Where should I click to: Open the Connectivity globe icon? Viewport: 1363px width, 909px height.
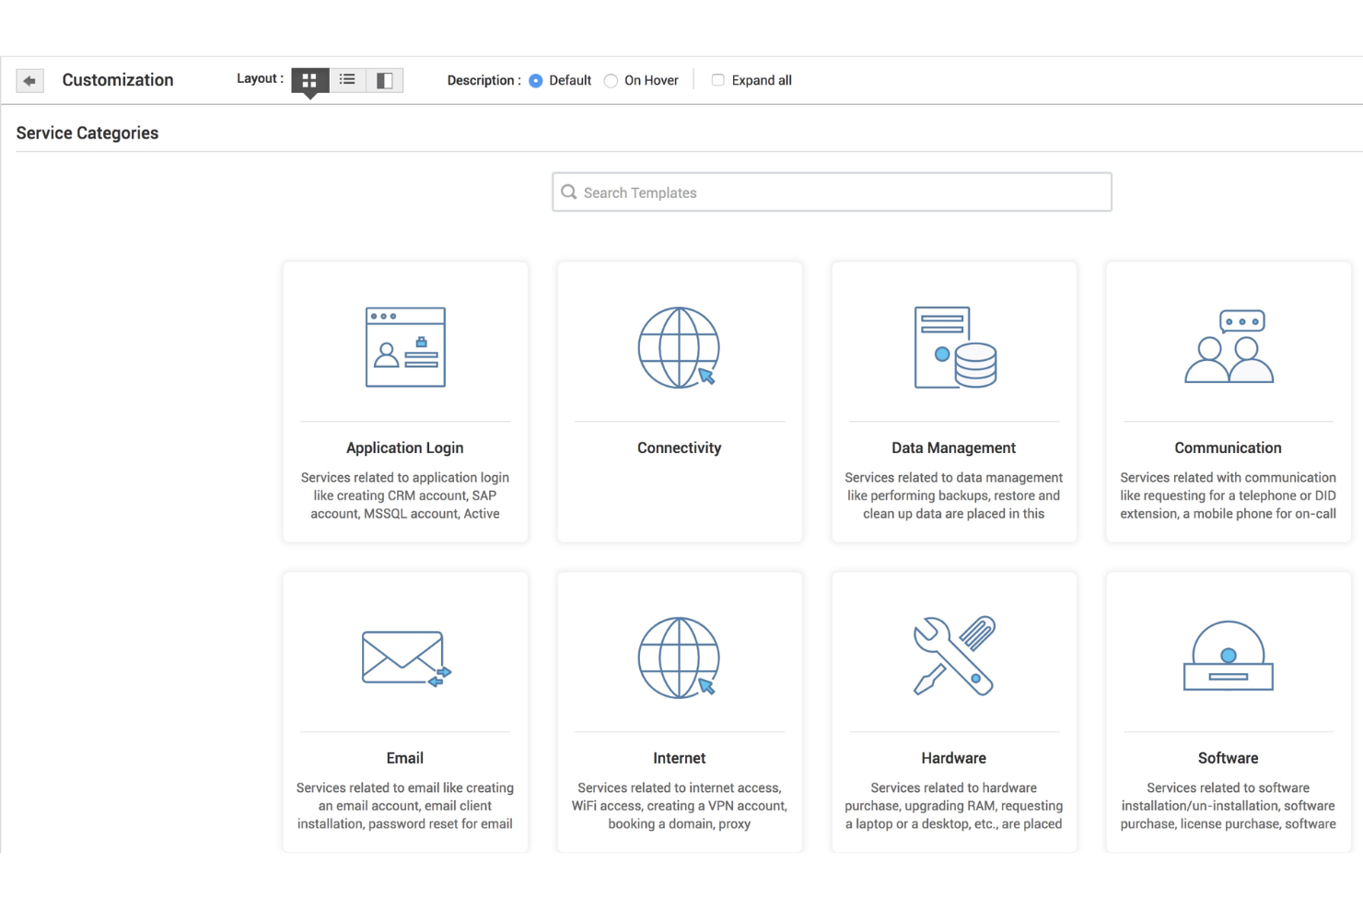tap(679, 348)
